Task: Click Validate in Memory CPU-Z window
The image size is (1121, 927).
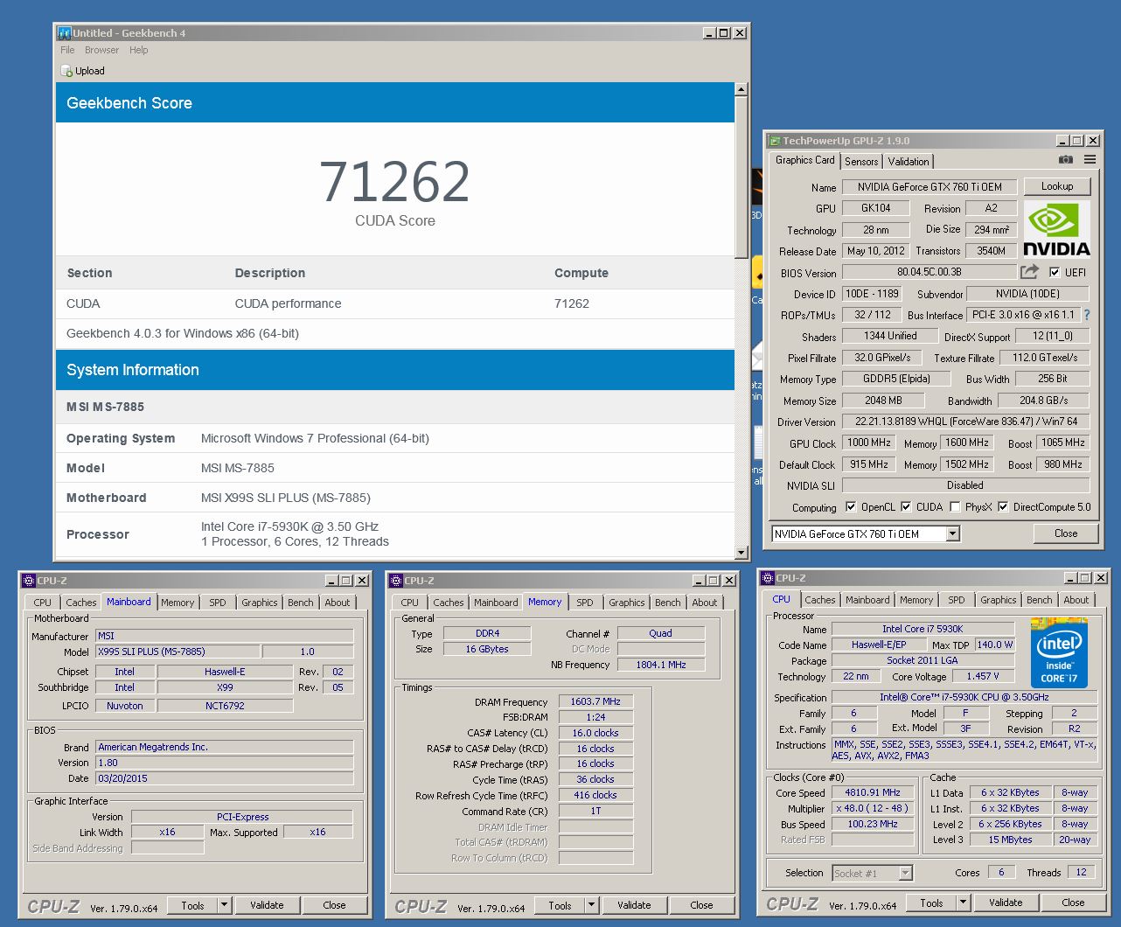Action: pos(634,905)
